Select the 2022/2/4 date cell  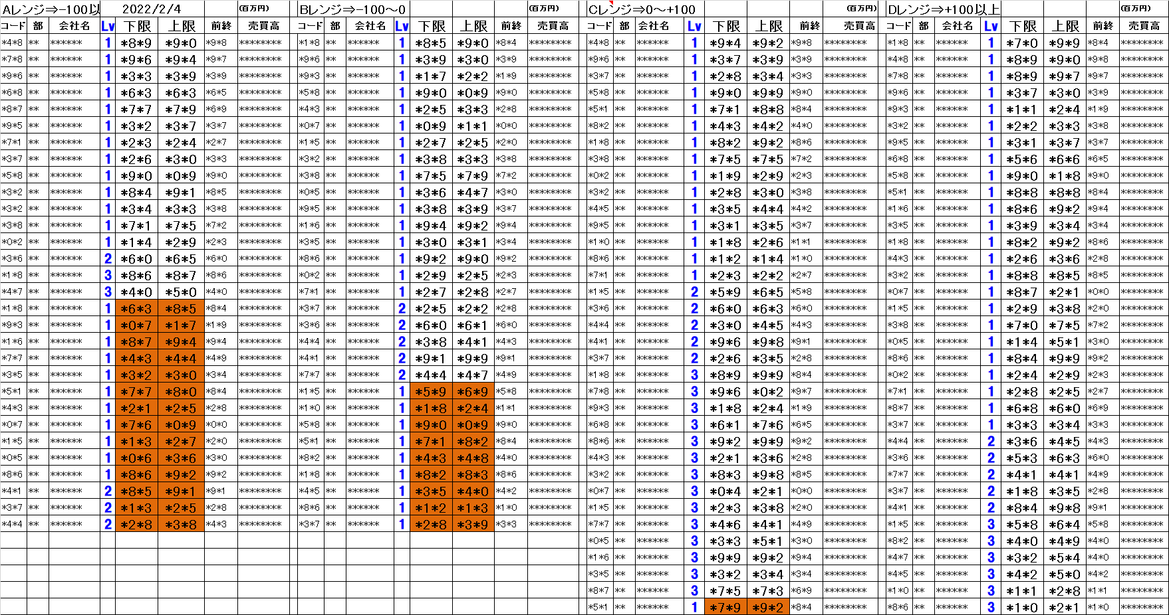[152, 9]
